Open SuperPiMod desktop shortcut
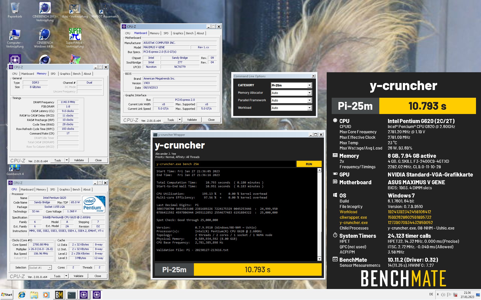This screenshot has height=300, width=481. point(75,38)
